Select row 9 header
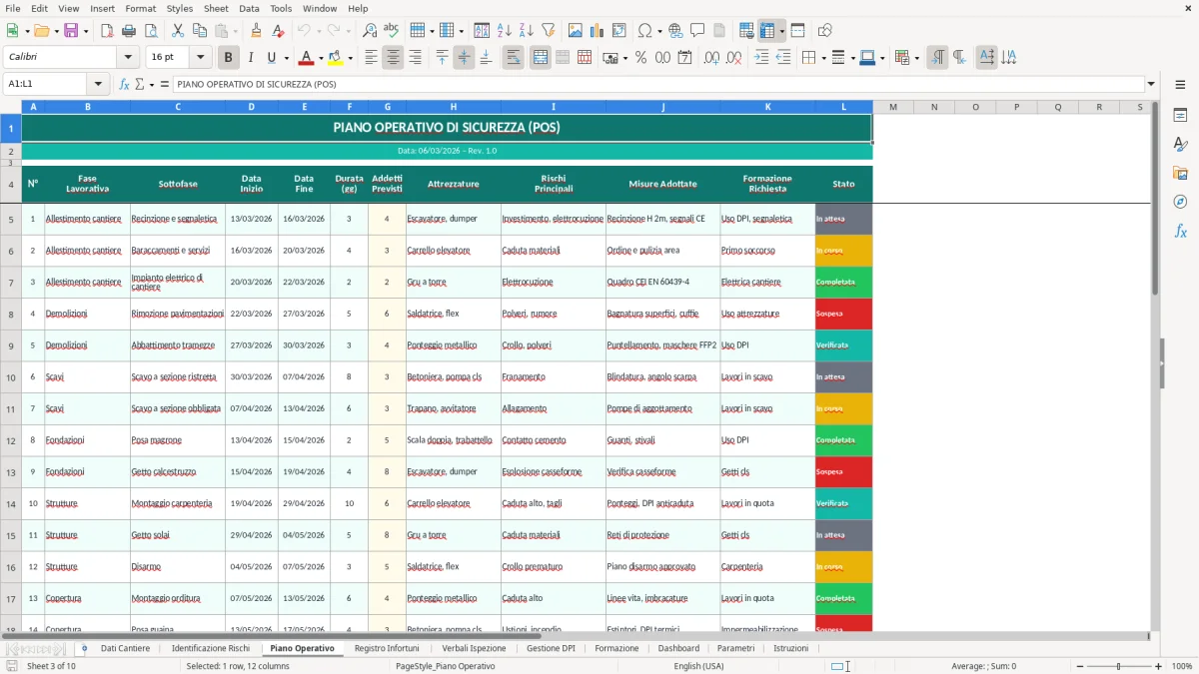Image resolution: width=1199 pixels, height=674 pixels. (x=11, y=345)
